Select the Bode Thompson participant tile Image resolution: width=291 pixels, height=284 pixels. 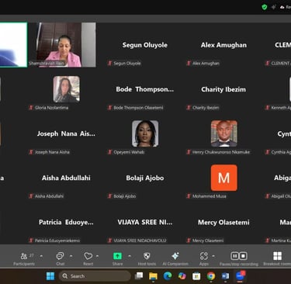(x=145, y=89)
